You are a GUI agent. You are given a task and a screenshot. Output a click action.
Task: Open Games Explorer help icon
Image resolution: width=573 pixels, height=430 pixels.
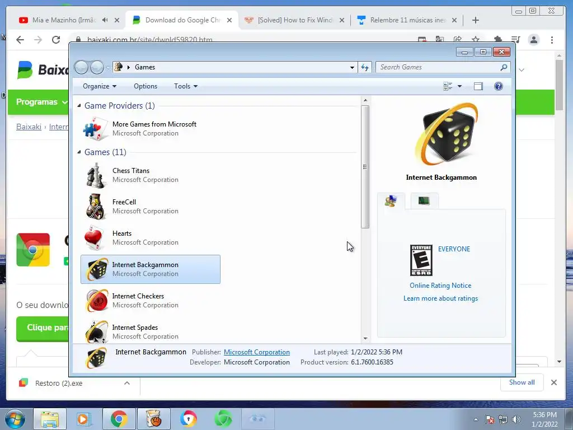coord(498,86)
